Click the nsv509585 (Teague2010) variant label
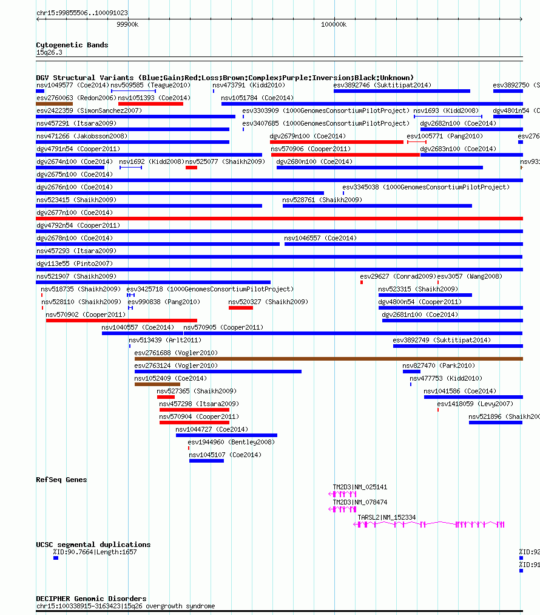The width and height of the screenshot is (540, 615). coord(150,85)
